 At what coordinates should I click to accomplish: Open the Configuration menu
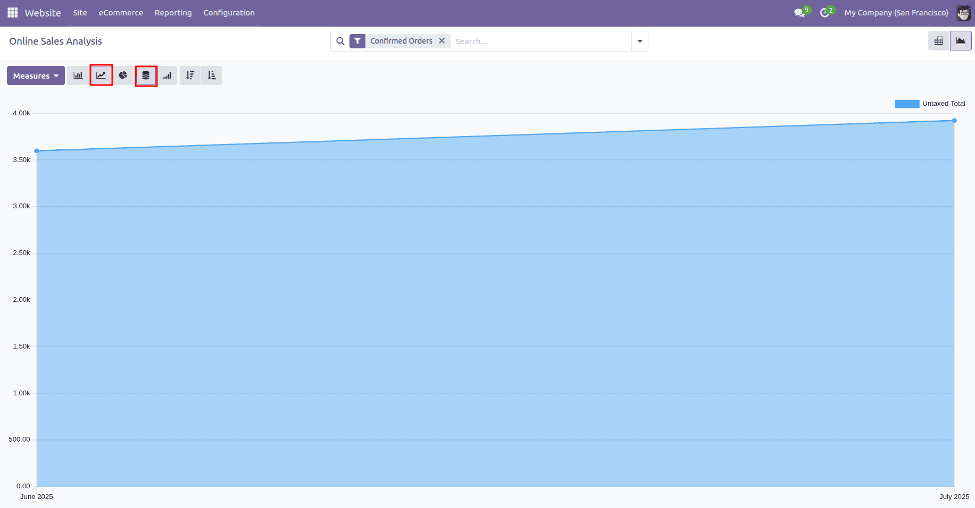(x=229, y=13)
